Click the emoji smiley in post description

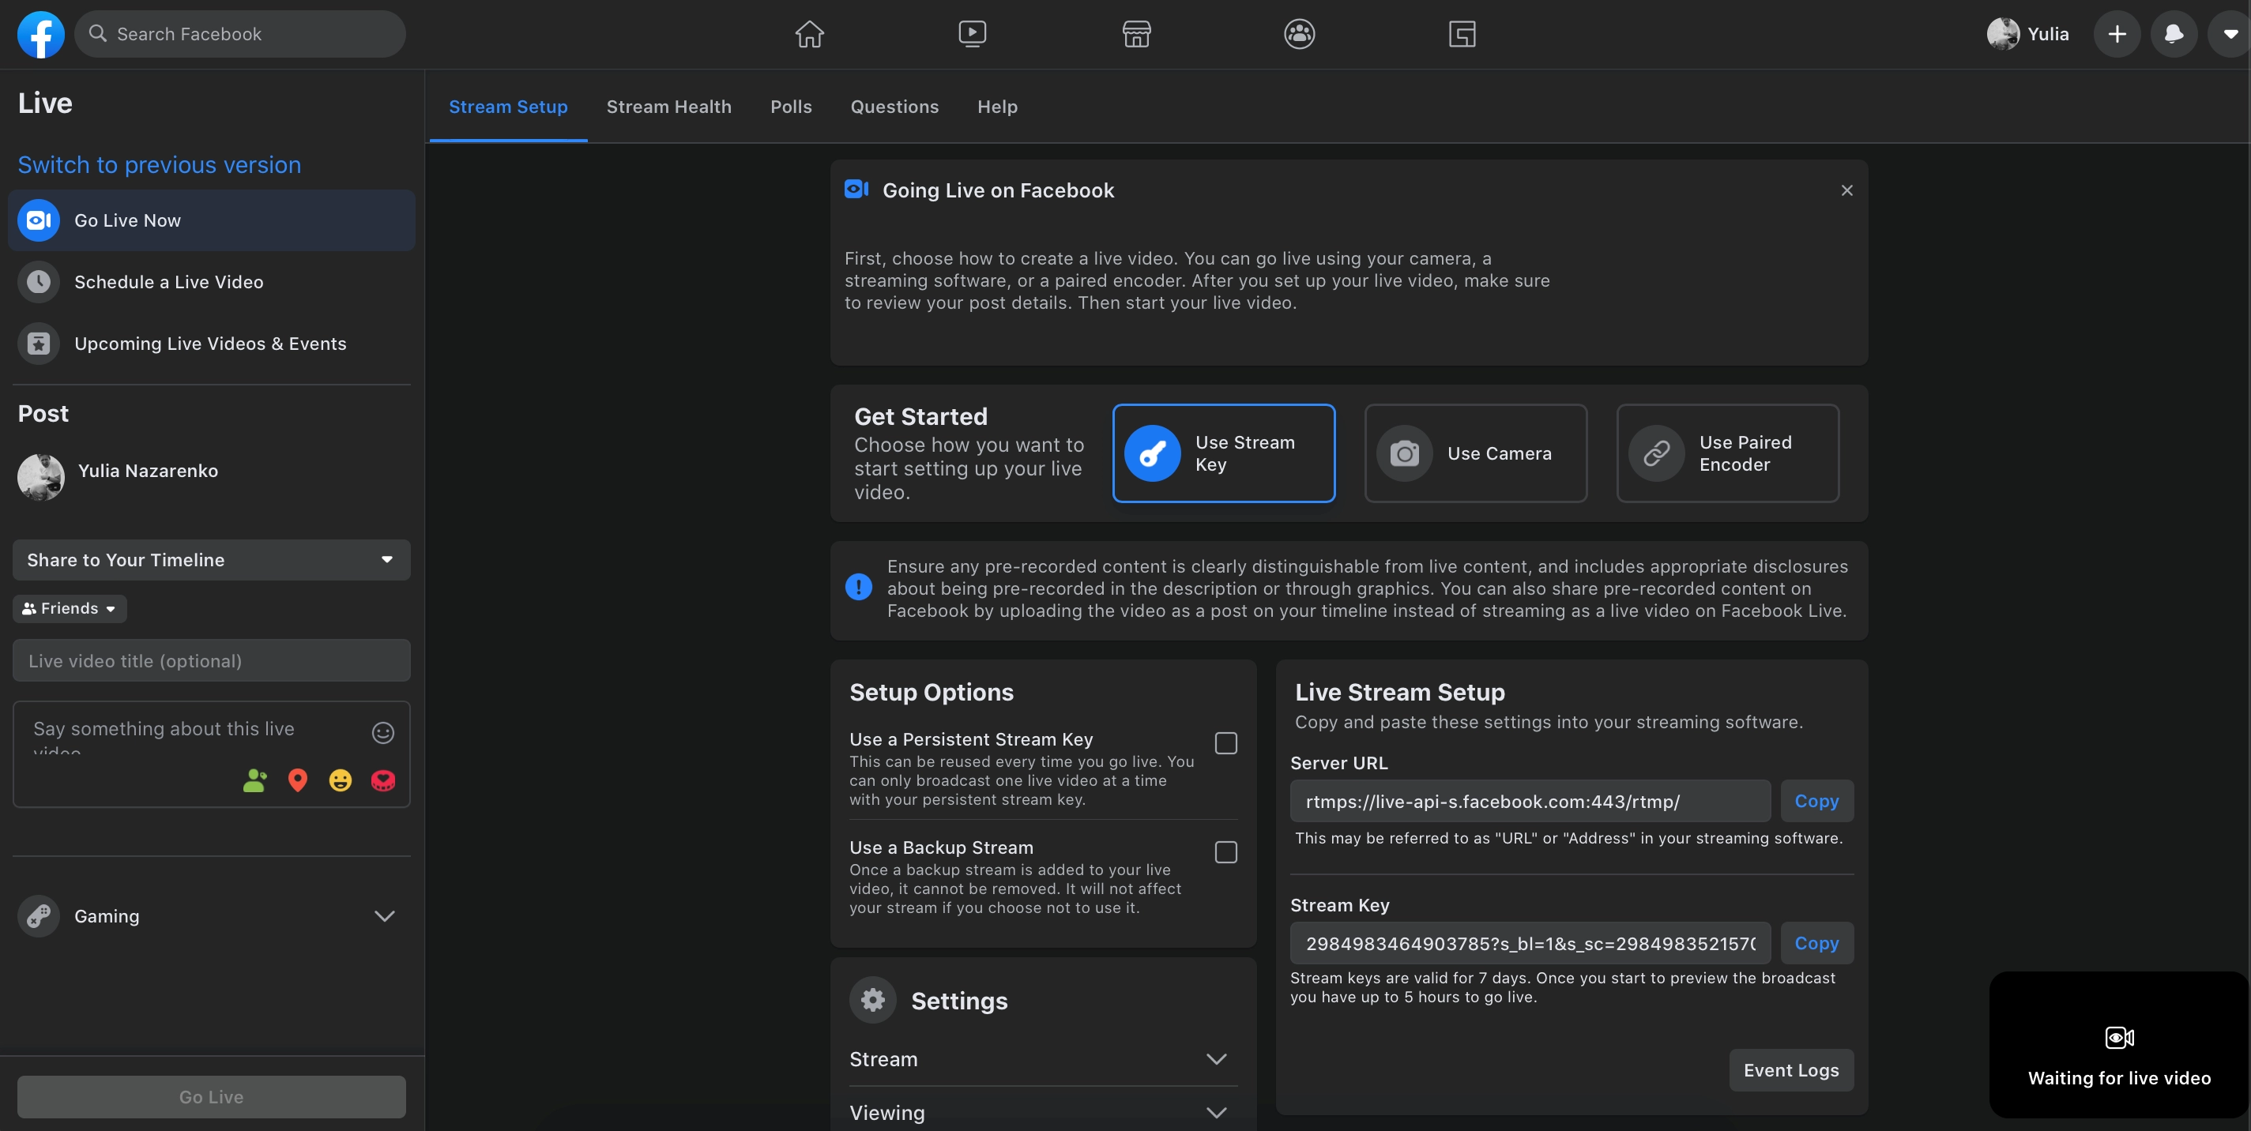click(x=382, y=732)
